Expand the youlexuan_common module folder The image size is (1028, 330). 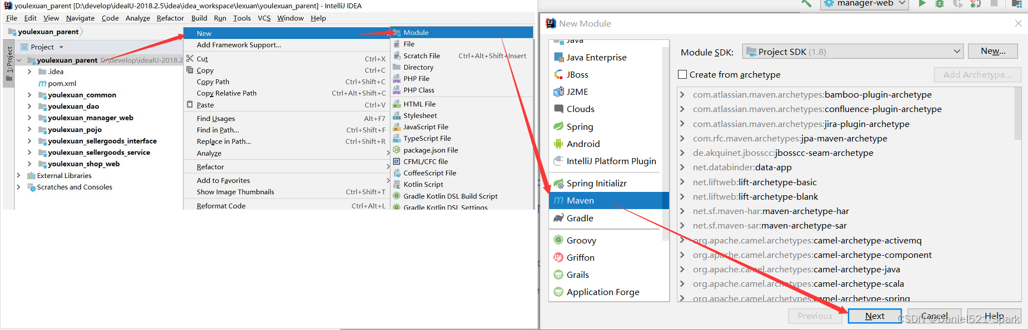(29, 95)
